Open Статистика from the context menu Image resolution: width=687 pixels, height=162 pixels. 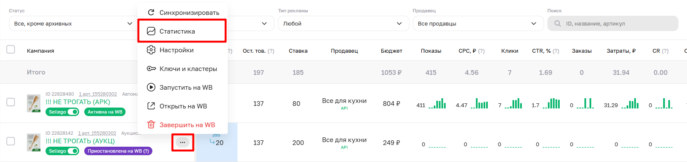click(x=182, y=31)
